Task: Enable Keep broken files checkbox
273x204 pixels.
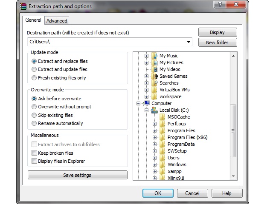Action: pos(35,153)
